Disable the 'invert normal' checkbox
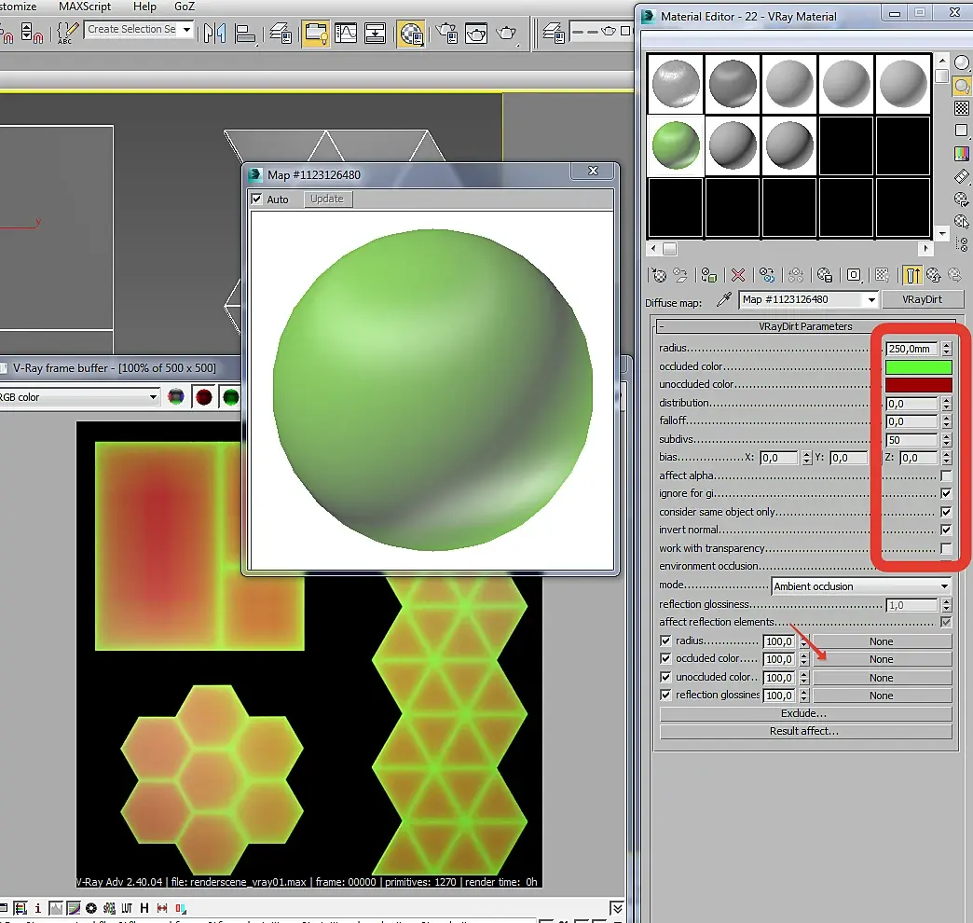Viewport: 973px width, 923px height. (946, 530)
